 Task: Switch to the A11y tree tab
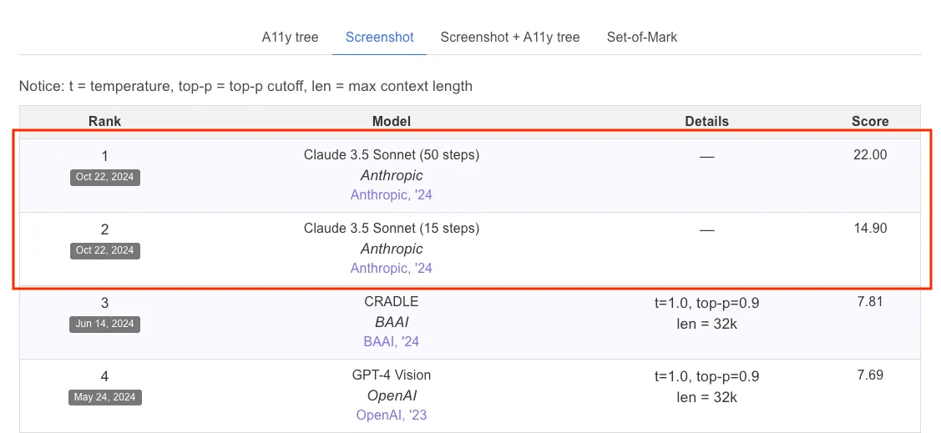(x=290, y=37)
